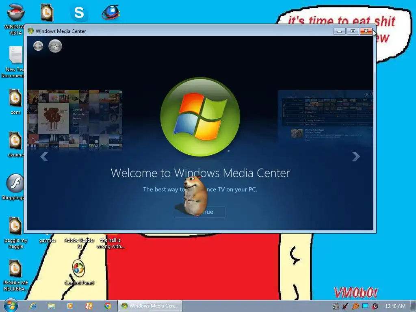The height and width of the screenshot is (312, 416).
Task: Open the globe browser desktop shortcut
Action: coord(111,12)
